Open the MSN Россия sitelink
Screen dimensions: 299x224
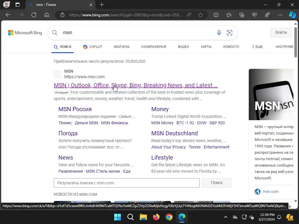coord(75,109)
